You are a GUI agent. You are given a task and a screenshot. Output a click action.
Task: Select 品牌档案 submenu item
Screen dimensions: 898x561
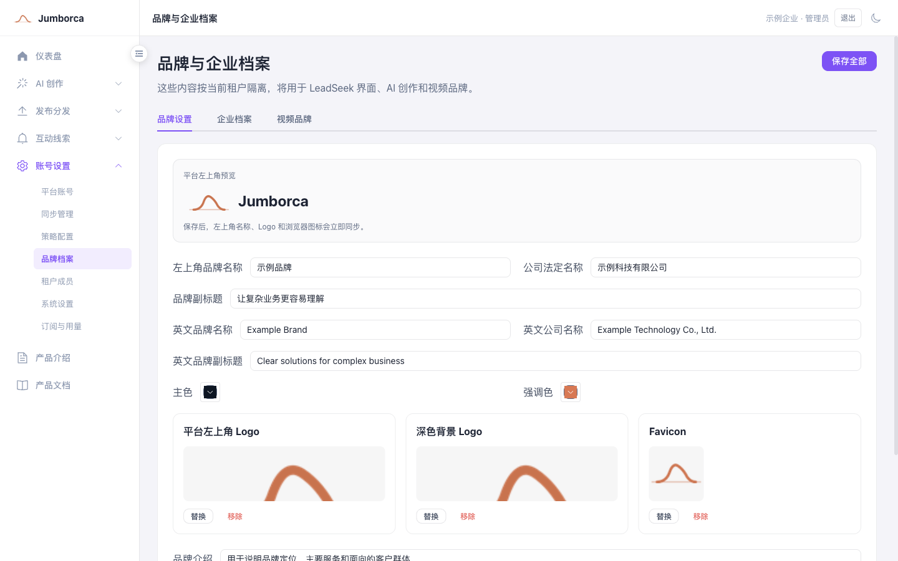pyautogui.click(x=82, y=259)
